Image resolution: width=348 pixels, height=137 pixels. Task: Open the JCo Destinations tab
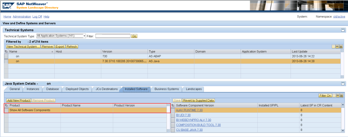[x=106, y=89]
